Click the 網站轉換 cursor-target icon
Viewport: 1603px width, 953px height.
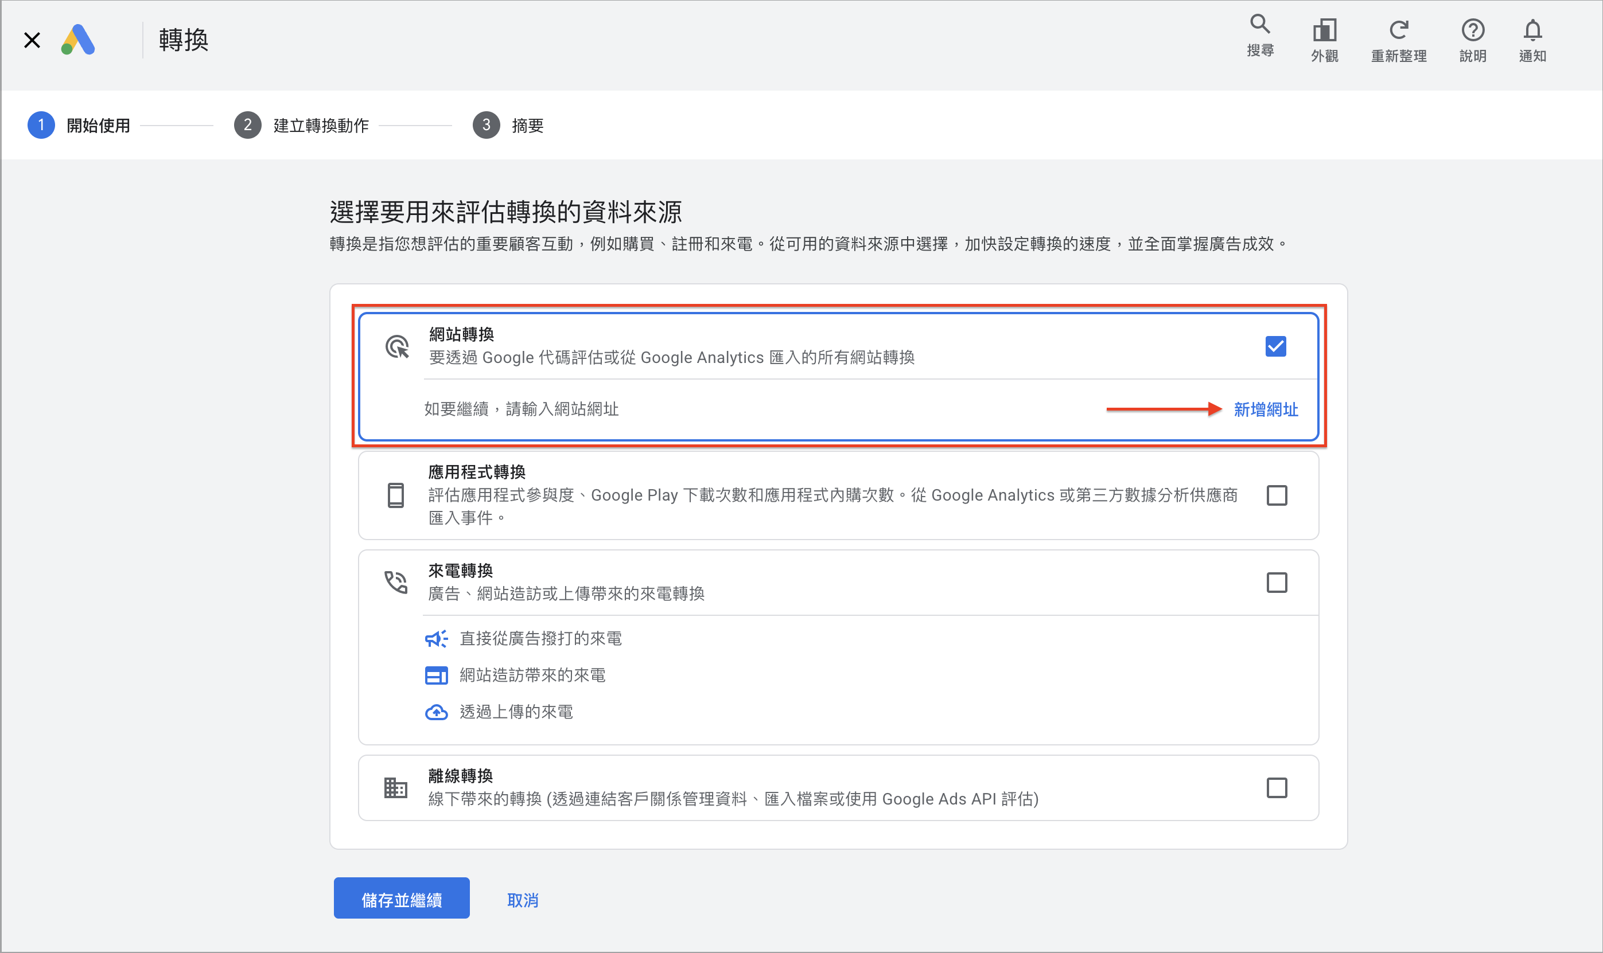pyautogui.click(x=397, y=347)
